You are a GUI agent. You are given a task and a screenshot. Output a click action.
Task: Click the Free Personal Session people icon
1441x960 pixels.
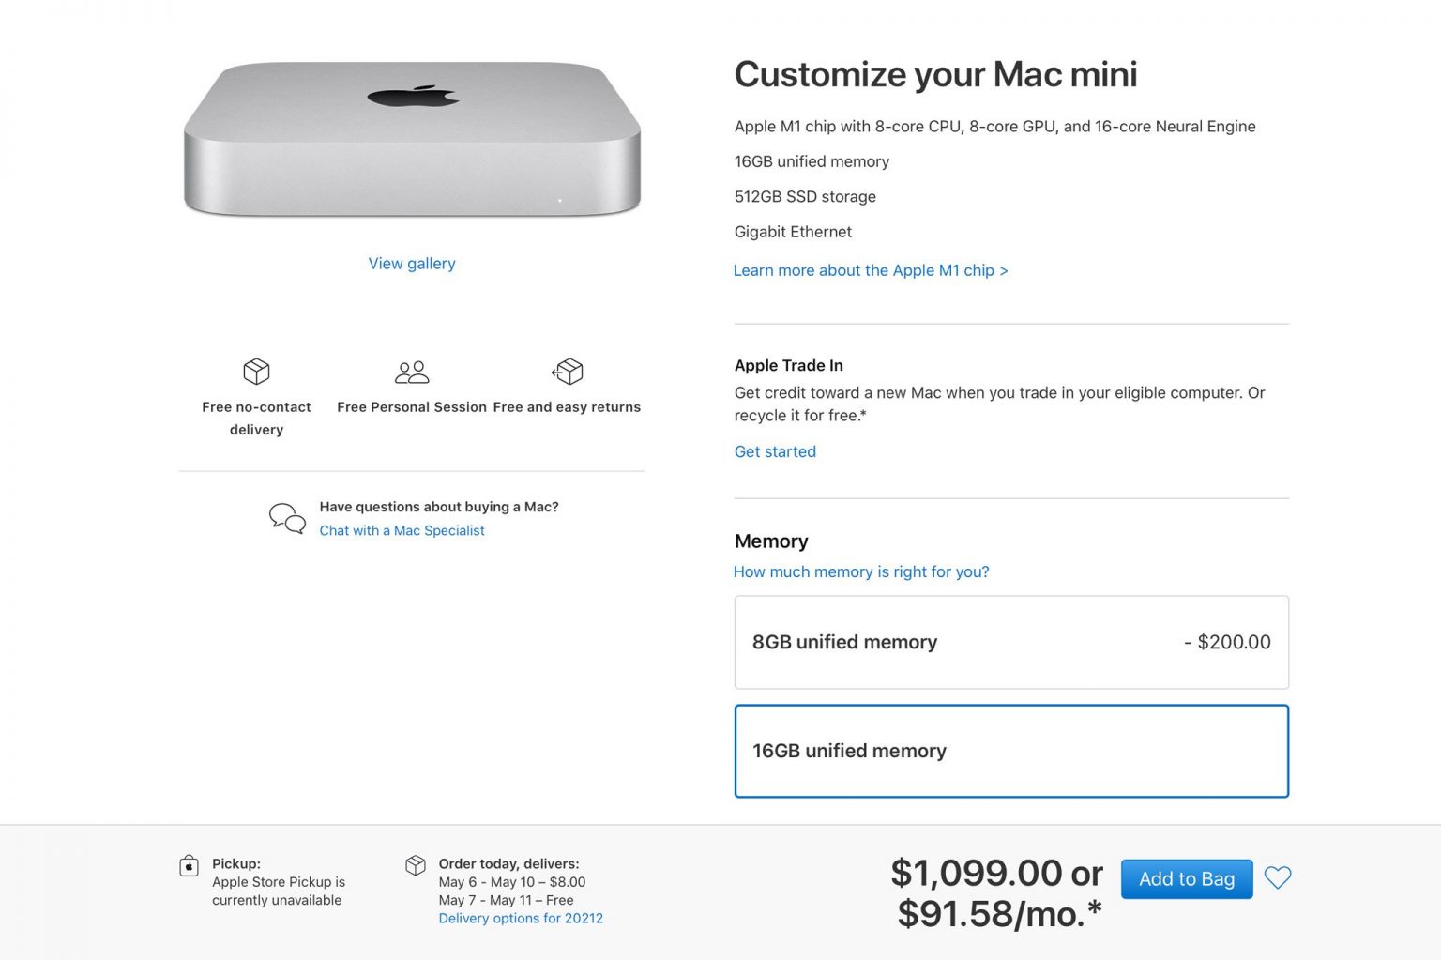411,373
